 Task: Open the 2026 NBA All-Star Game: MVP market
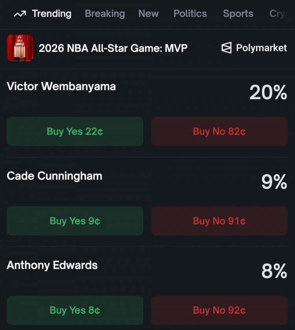[113, 48]
